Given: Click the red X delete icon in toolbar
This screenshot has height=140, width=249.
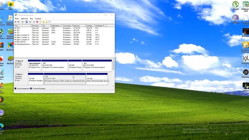Looking at the screenshot, I should pos(37,22).
